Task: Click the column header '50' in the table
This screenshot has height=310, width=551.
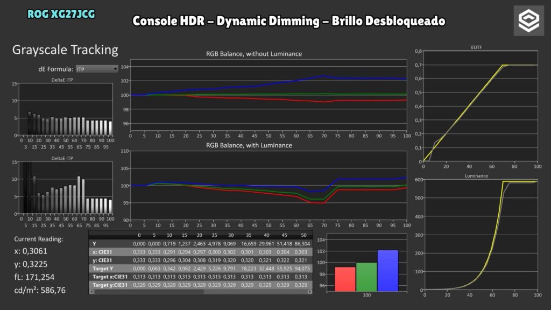Action: pos(303,235)
